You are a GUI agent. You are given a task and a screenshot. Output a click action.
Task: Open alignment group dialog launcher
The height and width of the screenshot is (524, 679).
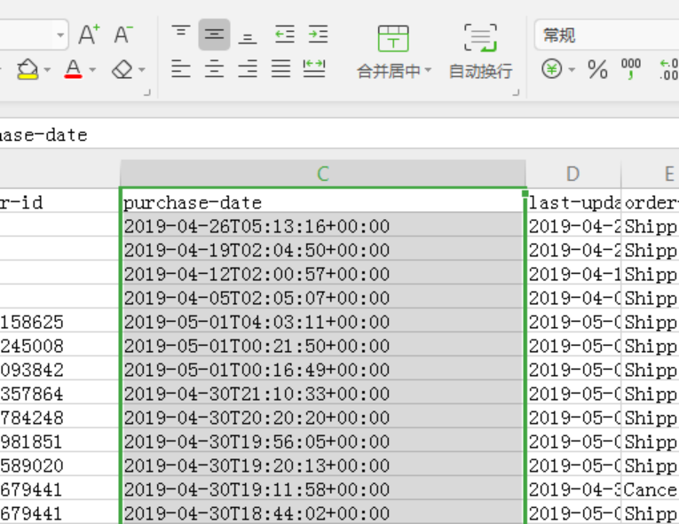[x=516, y=92]
